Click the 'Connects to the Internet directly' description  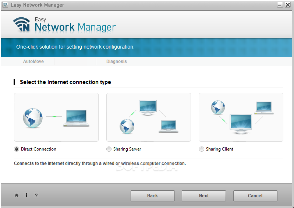pos(100,163)
